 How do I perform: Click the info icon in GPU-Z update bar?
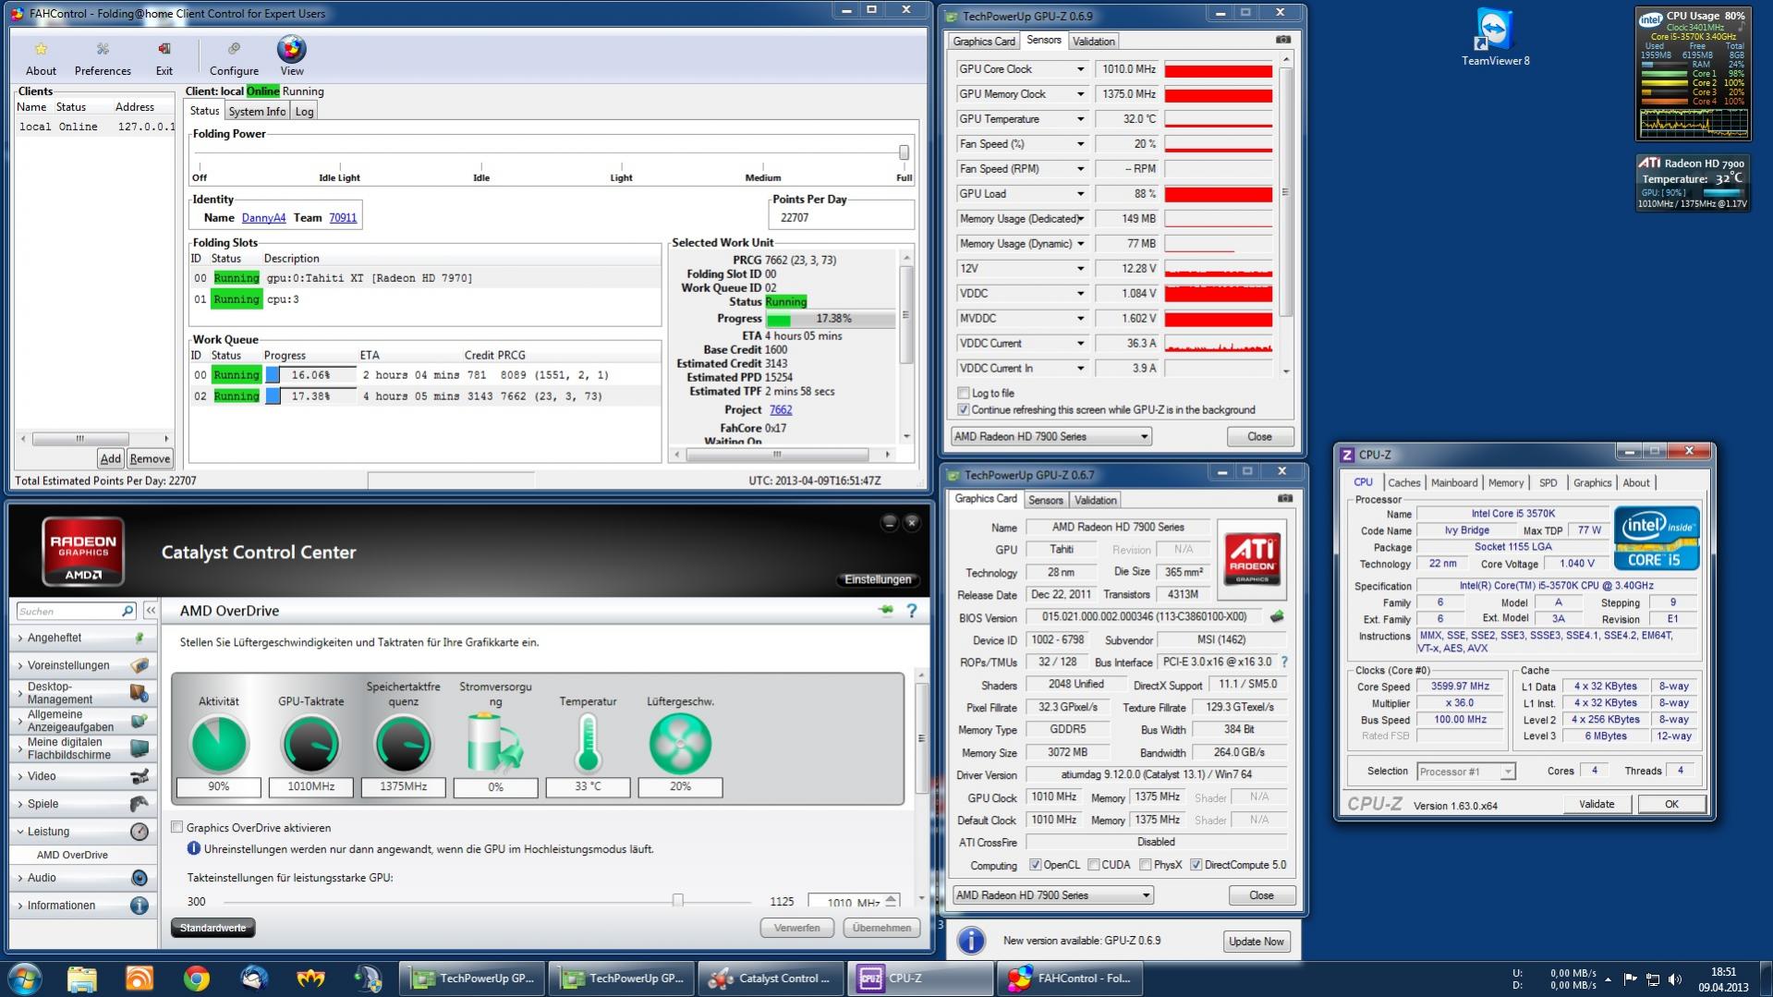971,941
